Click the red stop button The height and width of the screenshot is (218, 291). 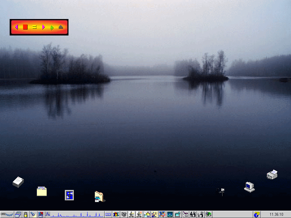[x=25, y=27]
